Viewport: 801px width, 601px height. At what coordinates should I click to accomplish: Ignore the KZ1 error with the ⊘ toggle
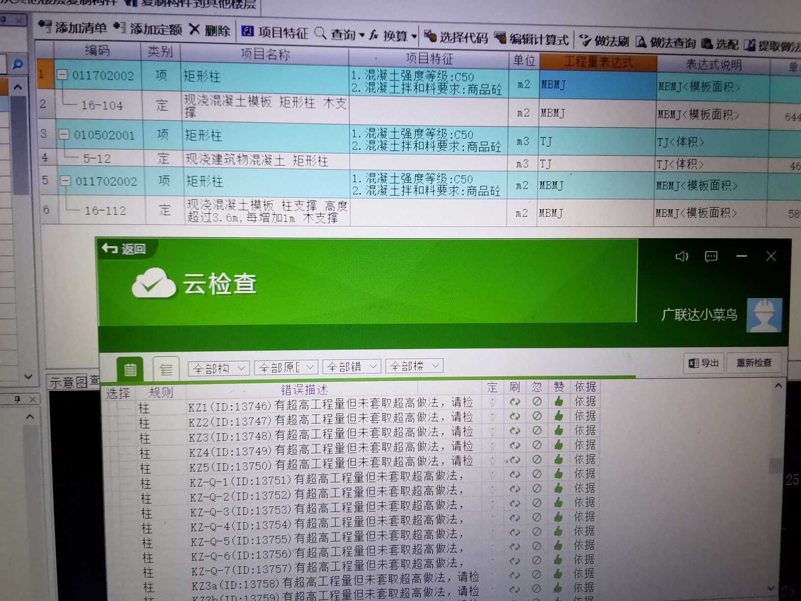537,401
